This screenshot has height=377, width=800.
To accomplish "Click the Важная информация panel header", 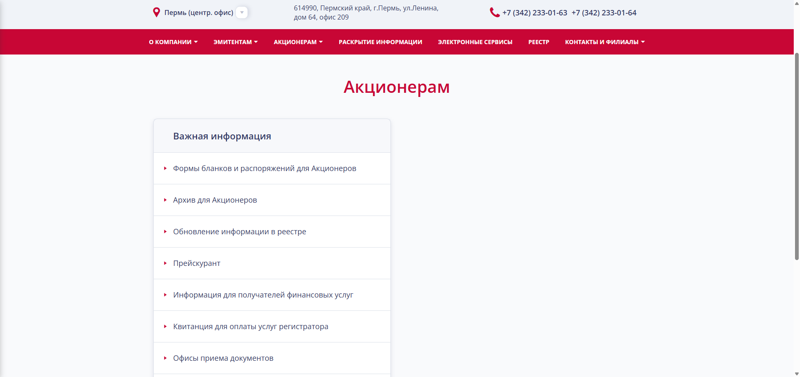I will (272, 136).
